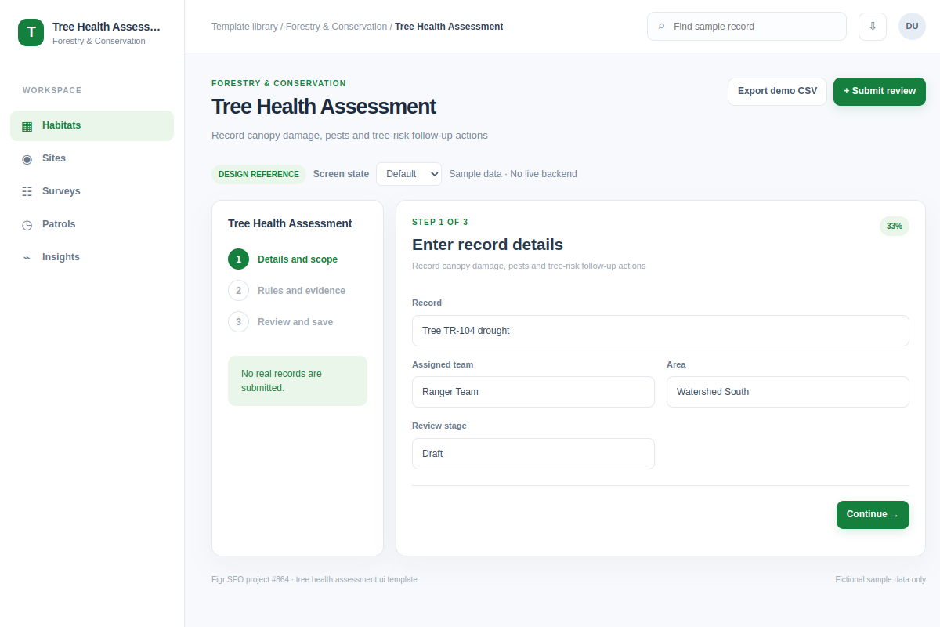Open the DU user avatar
Image resolution: width=940 pixels, height=627 pixels.
(912, 26)
